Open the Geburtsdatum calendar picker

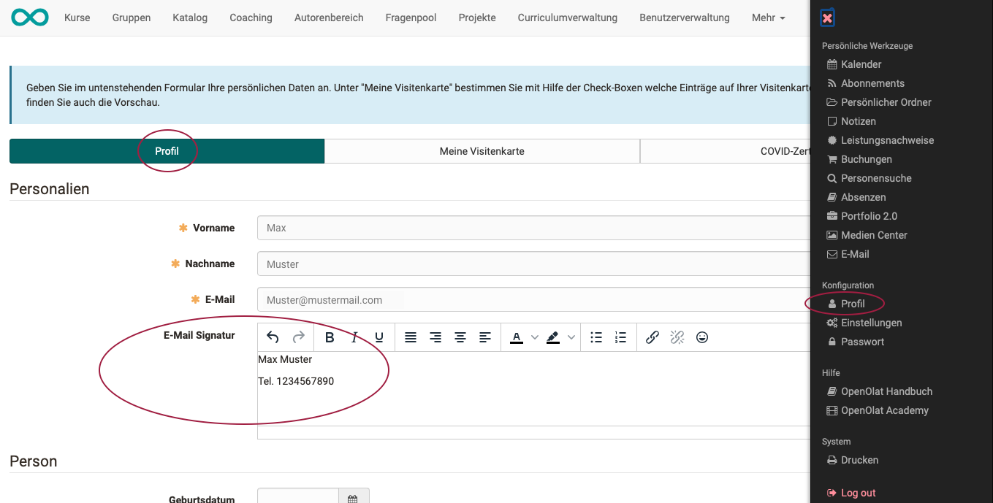point(353,499)
